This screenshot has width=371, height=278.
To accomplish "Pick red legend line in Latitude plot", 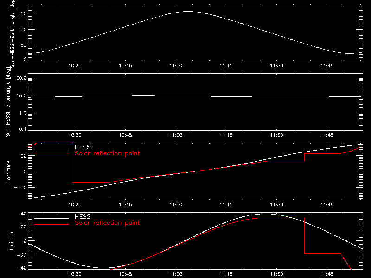I will pos(51,225).
